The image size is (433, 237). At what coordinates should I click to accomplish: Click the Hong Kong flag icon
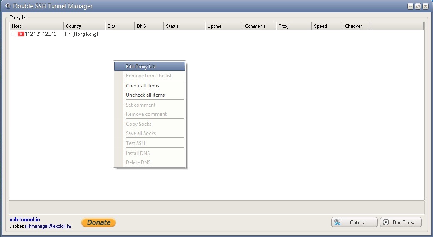21,34
